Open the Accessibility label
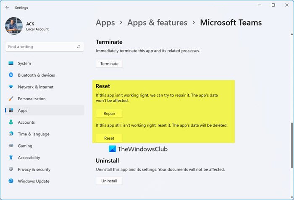Screen dimensions: 294x200 click(x=29, y=158)
